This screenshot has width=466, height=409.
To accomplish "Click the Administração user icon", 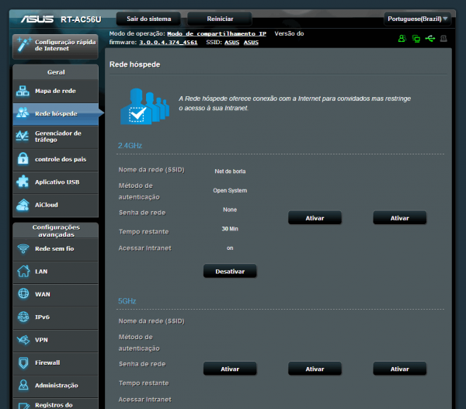I will (x=23, y=385).
